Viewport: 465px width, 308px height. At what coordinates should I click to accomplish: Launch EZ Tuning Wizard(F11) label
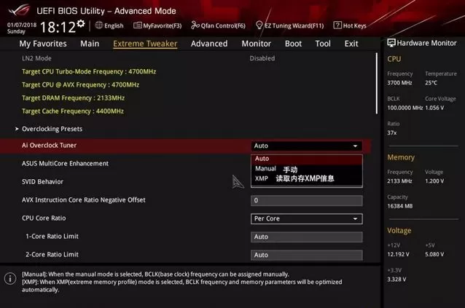tap(294, 25)
